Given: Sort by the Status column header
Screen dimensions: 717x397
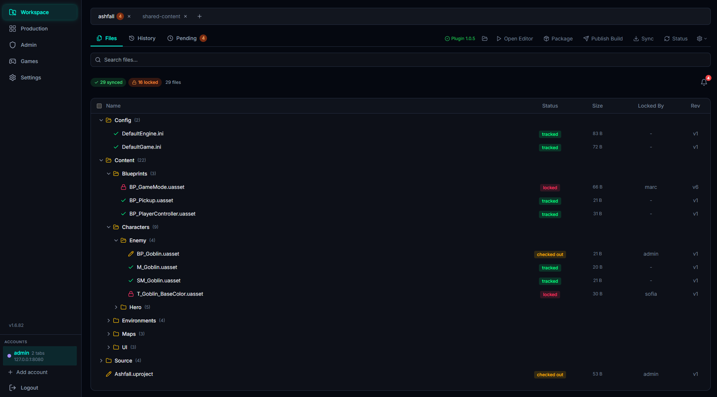Looking at the screenshot, I should (x=550, y=106).
